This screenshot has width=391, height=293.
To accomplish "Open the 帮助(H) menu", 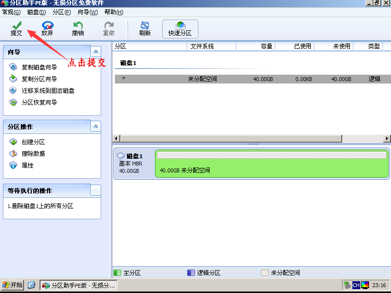I will [x=114, y=12].
